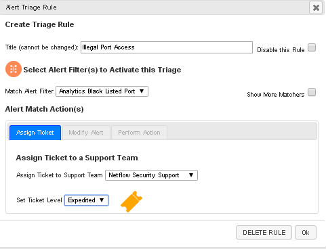
Task: Confirm with the Ok button
Action: 306,233
